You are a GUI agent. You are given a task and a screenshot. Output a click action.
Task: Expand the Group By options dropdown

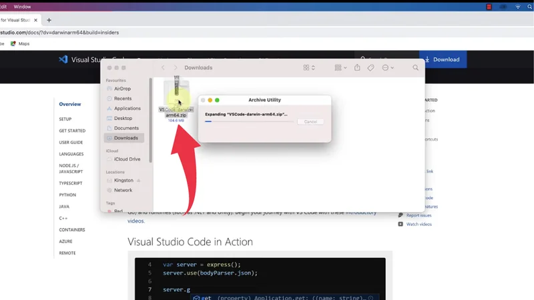(x=340, y=68)
